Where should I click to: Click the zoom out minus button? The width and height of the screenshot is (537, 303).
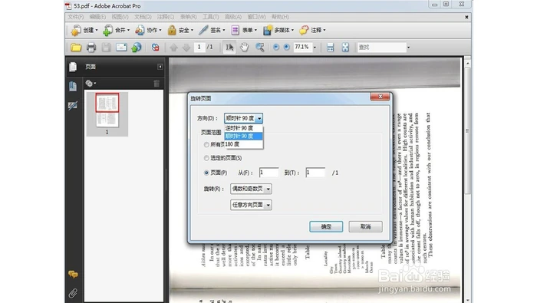point(276,48)
